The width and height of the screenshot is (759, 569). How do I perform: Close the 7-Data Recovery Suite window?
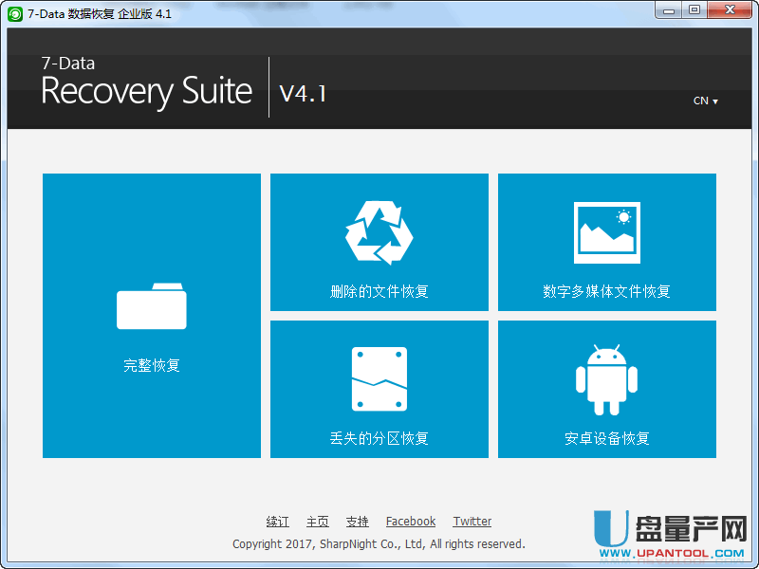point(729,10)
